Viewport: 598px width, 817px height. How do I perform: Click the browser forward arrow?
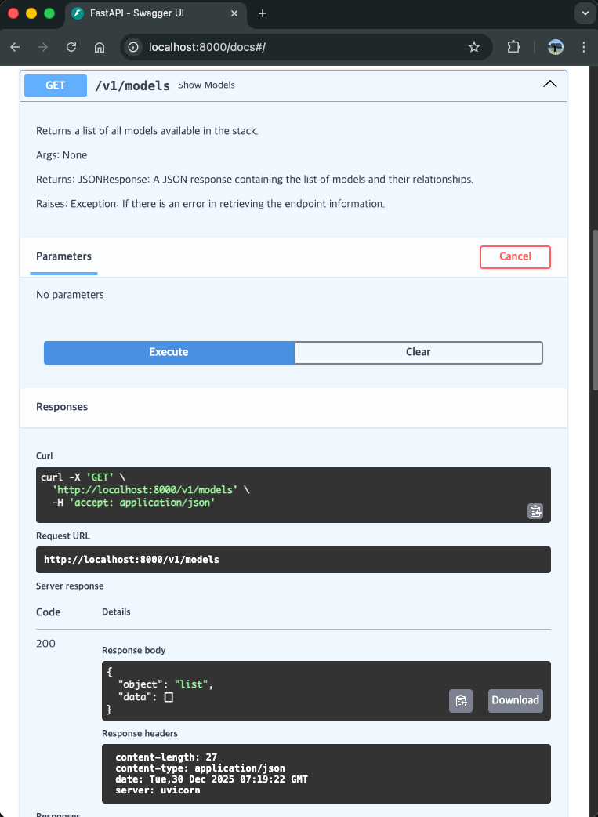(x=43, y=47)
